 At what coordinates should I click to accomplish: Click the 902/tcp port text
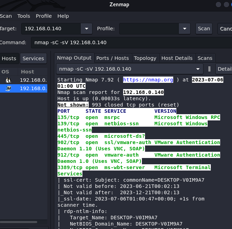pos(68,142)
